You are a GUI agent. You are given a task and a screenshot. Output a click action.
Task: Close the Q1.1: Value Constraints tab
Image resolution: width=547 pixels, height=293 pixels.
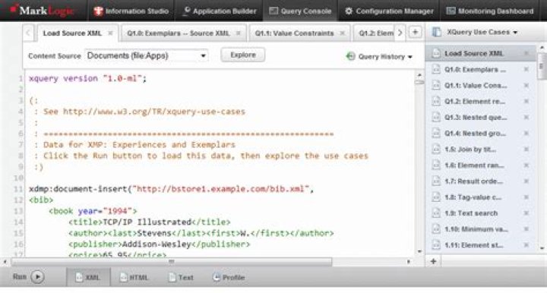point(343,33)
